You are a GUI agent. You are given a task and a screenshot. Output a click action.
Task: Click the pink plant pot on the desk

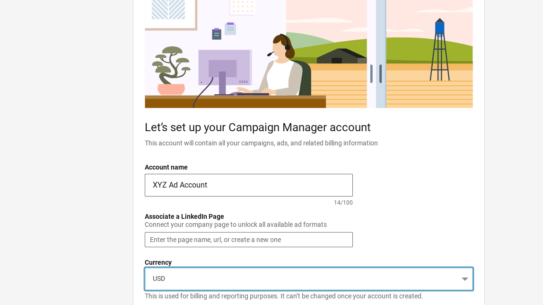tap(171, 89)
